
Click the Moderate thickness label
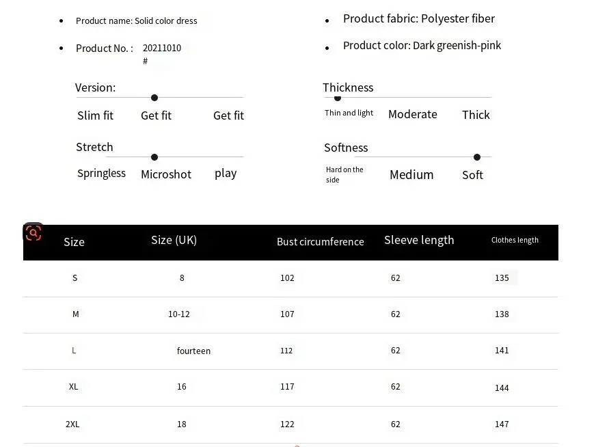pyautogui.click(x=413, y=114)
